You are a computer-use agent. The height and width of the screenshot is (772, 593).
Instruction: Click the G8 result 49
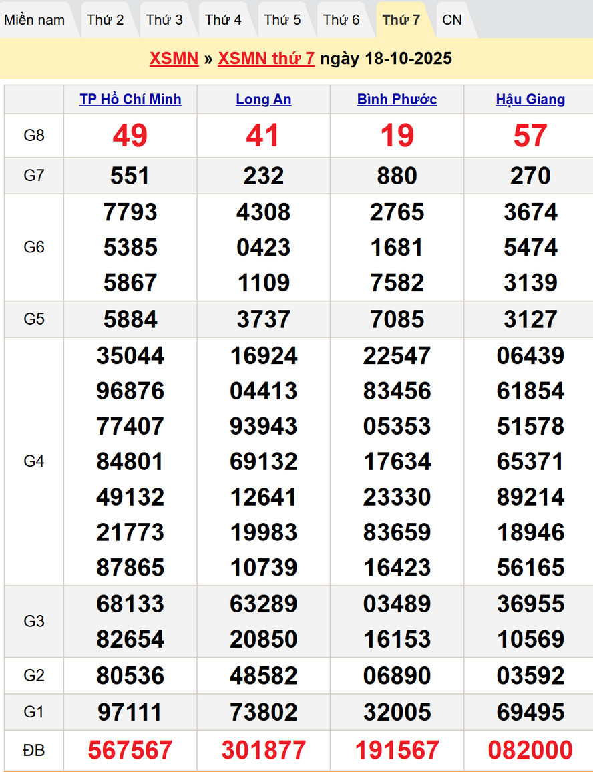[130, 136]
